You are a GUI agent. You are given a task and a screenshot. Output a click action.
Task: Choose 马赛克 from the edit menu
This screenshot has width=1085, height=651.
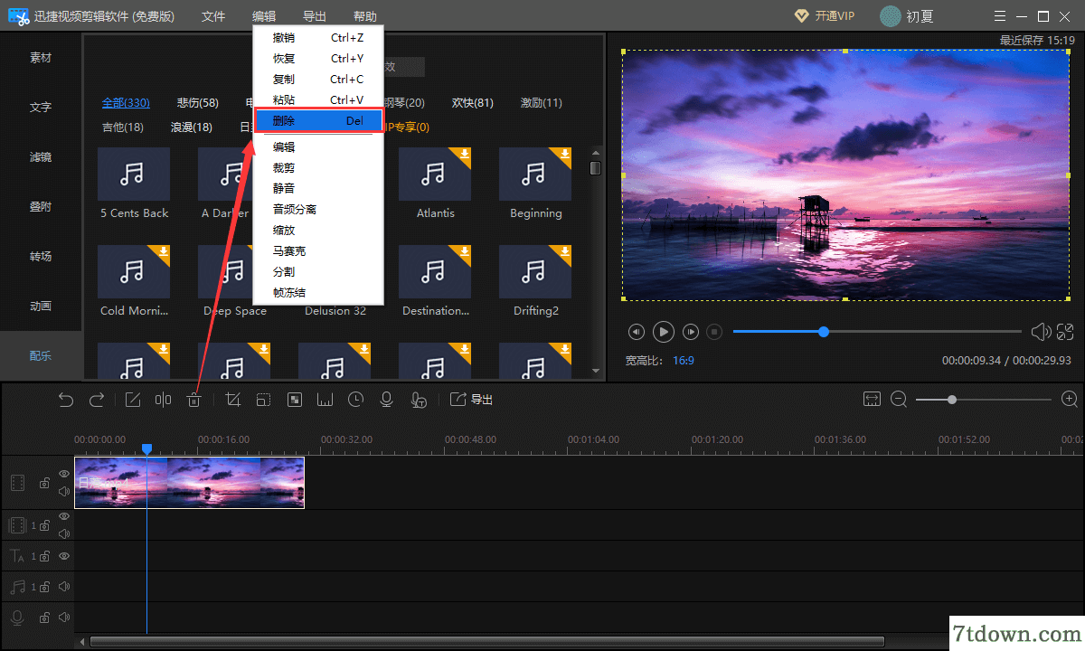318,250
